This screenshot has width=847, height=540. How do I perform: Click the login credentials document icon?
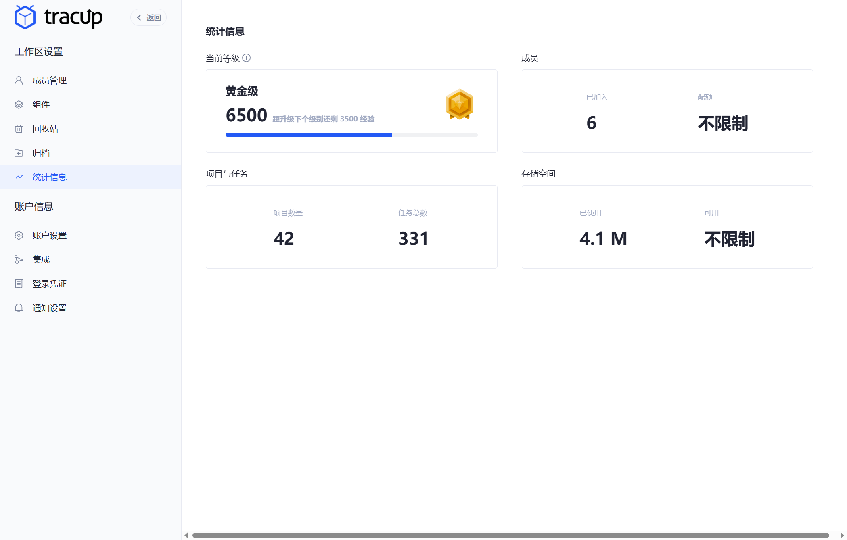pyautogui.click(x=19, y=284)
